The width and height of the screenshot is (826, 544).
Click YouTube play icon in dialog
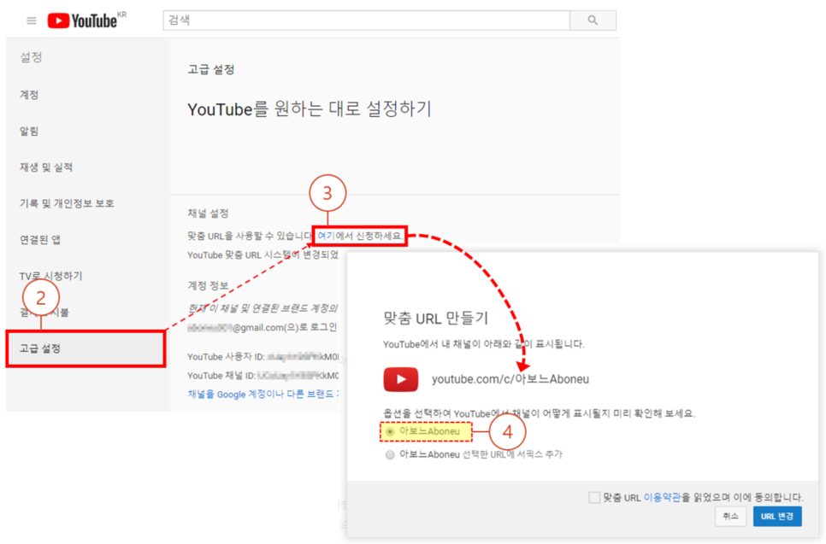[x=401, y=379]
